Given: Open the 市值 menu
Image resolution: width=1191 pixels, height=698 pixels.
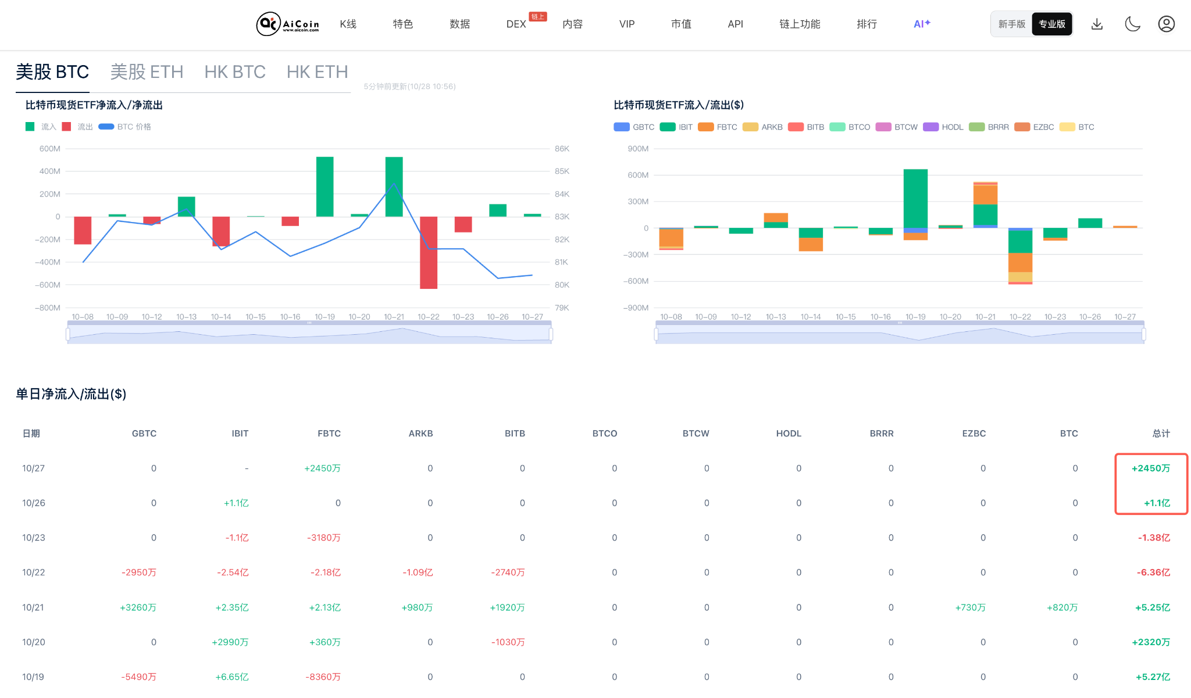Looking at the screenshot, I should 681,24.
